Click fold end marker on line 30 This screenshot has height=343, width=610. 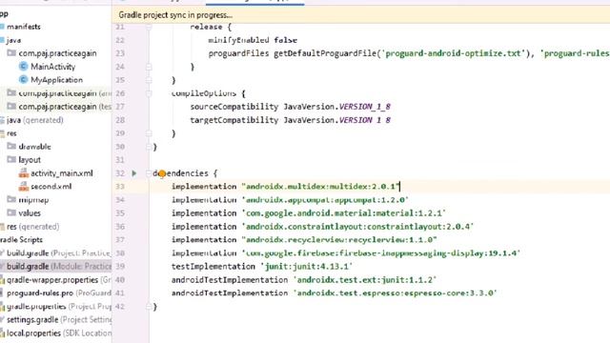click(149, 147)
